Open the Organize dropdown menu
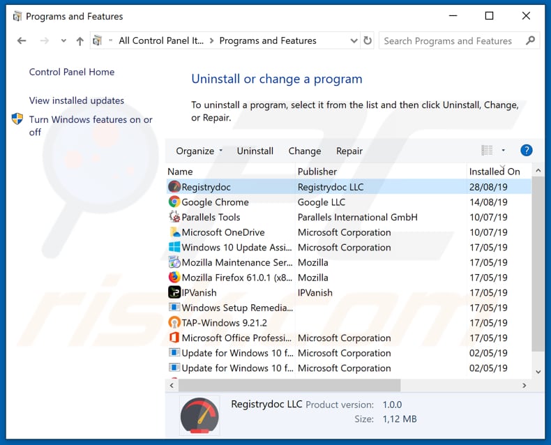This screenshot has height=445, width=551. coord(199,151)
